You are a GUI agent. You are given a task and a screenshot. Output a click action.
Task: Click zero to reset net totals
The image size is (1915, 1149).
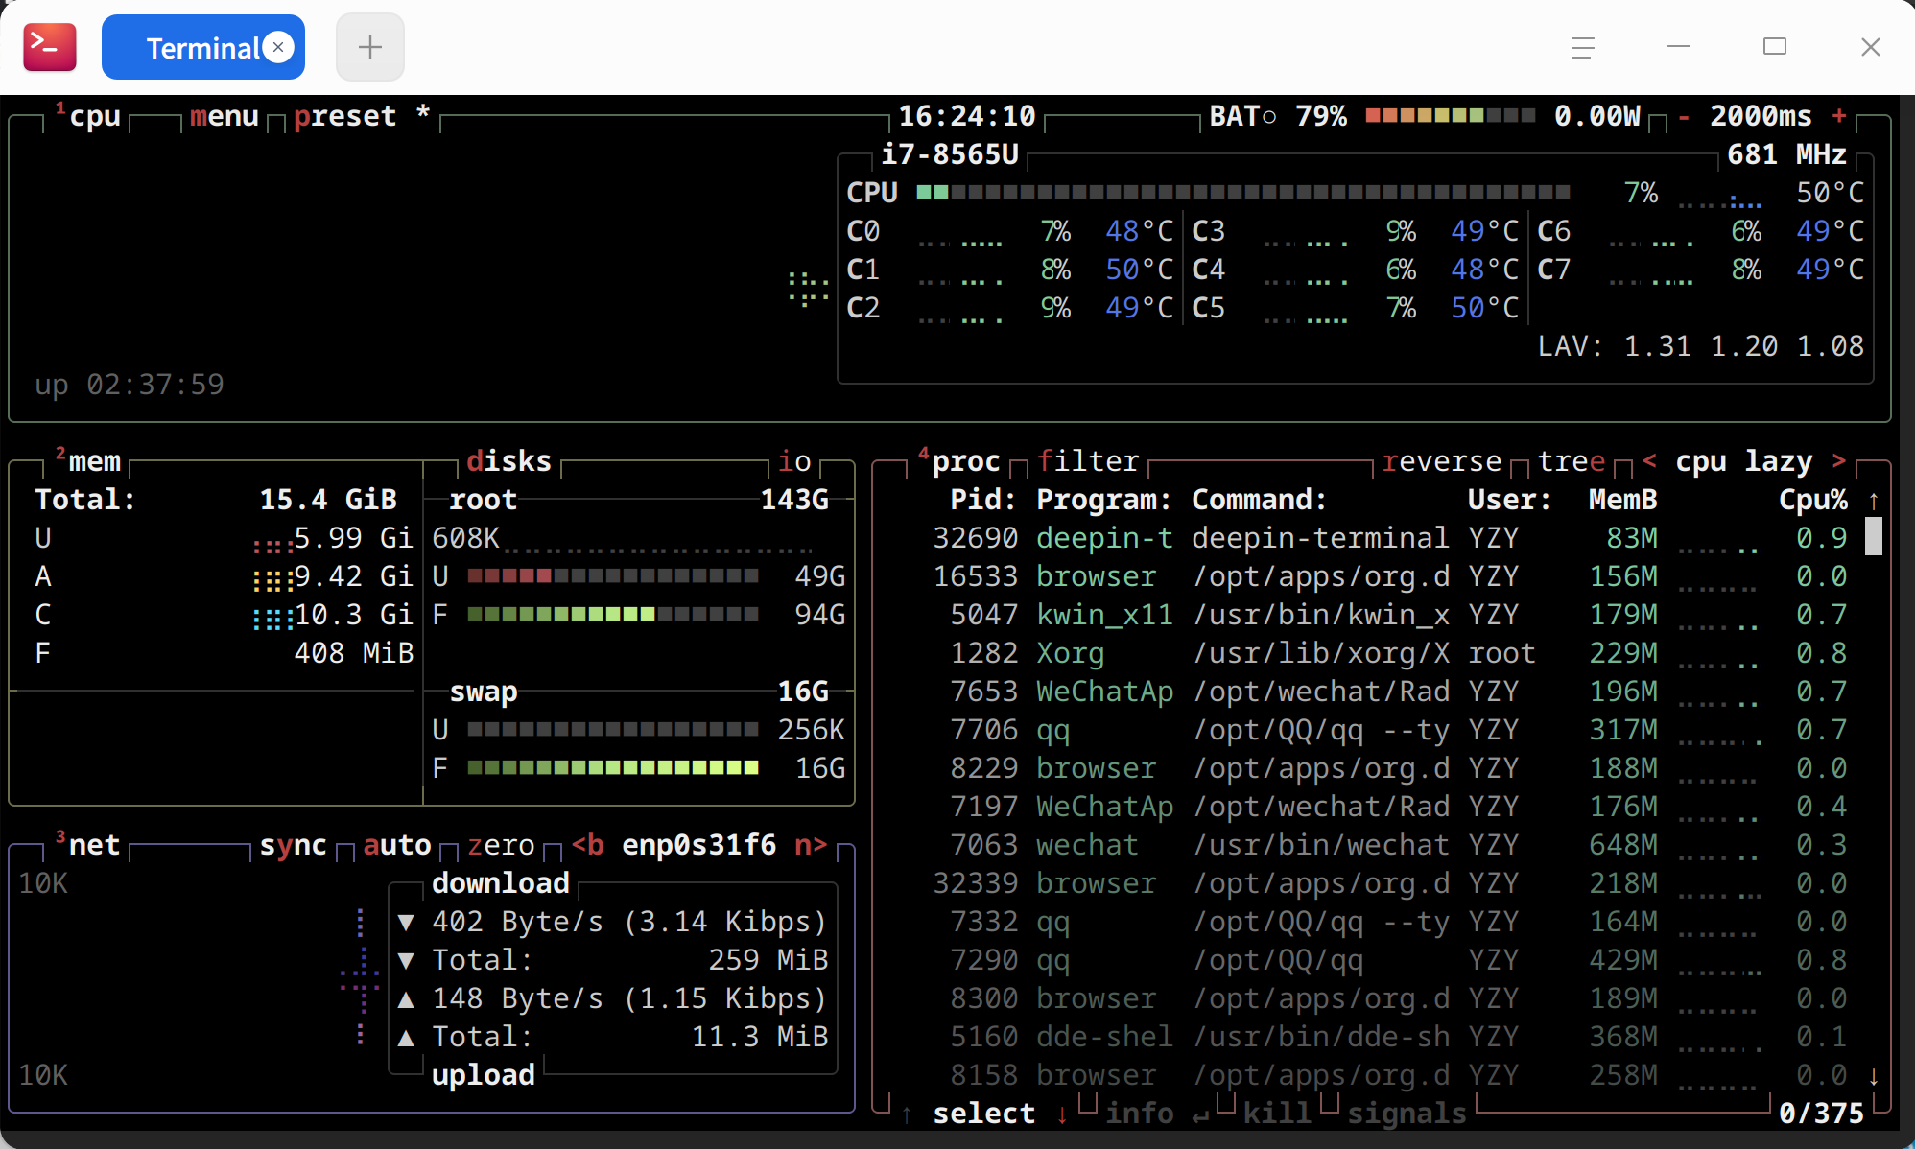501,845
